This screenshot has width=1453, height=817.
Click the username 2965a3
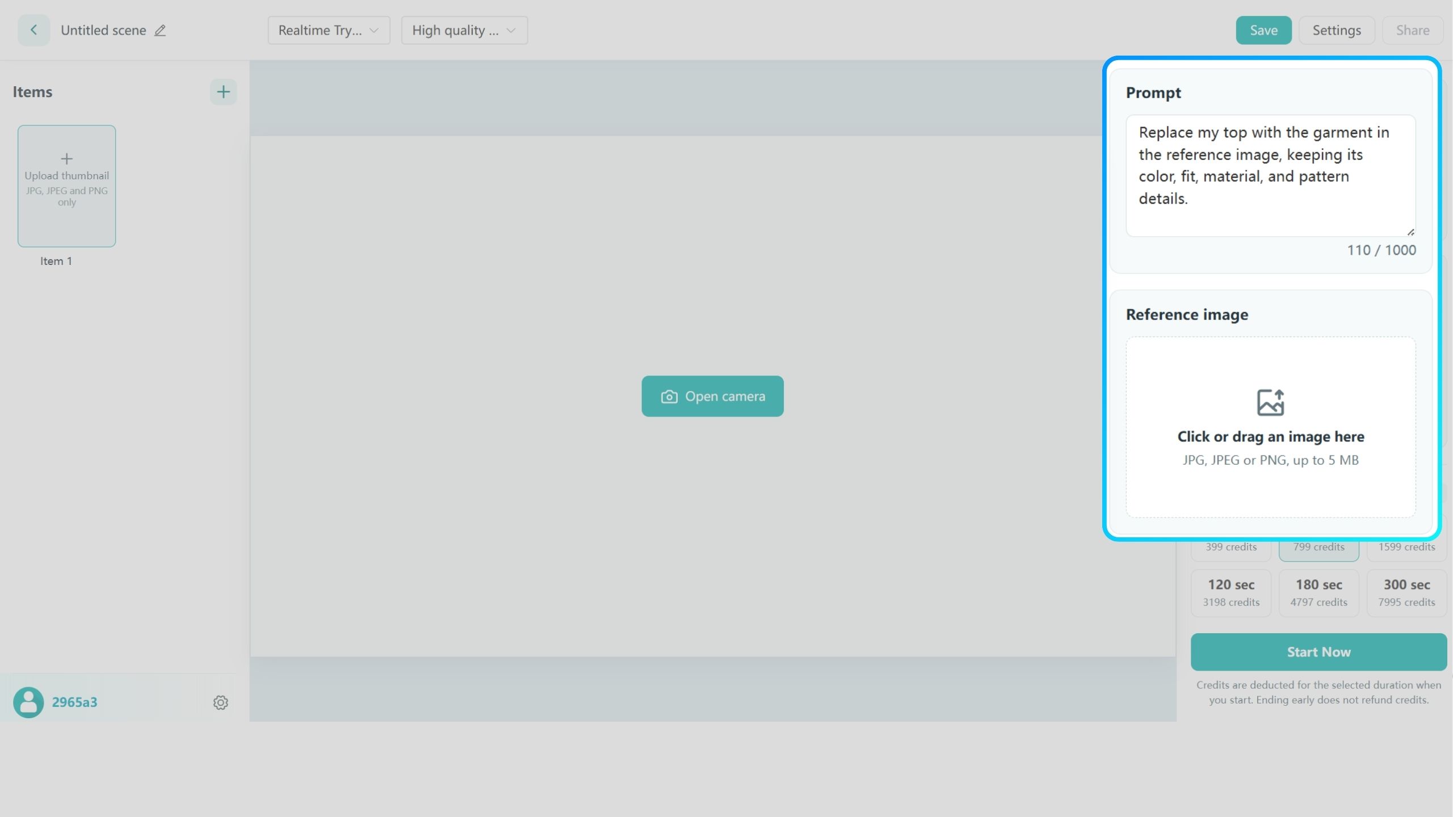(74, 702)
